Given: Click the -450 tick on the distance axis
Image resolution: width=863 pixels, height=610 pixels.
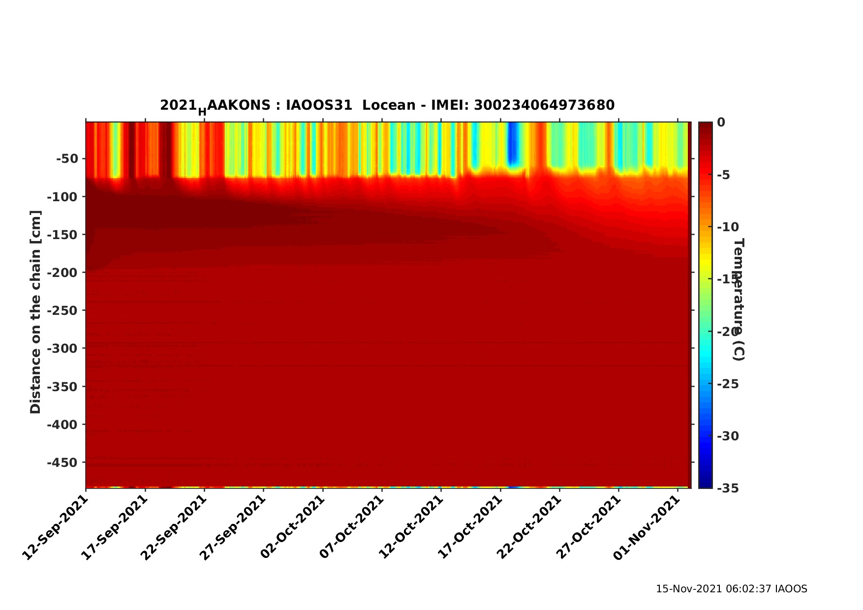Looking at the screenshot, I should tap(62, 462).
